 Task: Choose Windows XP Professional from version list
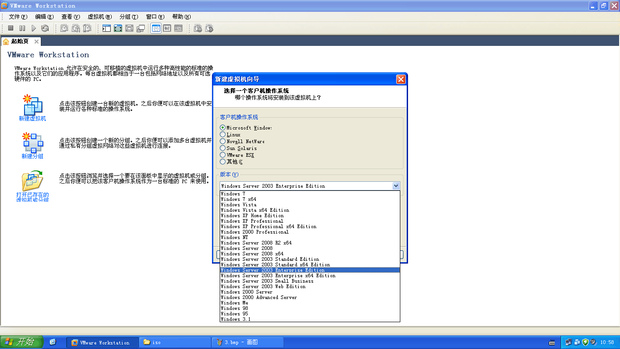coord(310,221)
